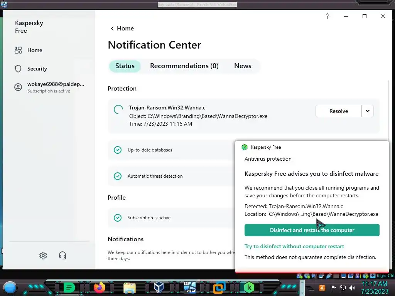This screenshot has width=395, height=296.
Task: Open the volume speaker tray icon
Action: tap(352, 288)
